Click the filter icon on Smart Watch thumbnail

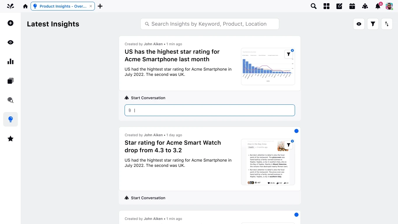(x=289, y=145)
